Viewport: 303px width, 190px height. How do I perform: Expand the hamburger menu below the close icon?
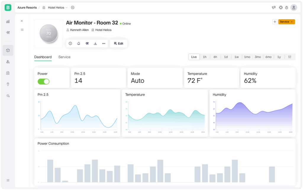click(22, 30)
